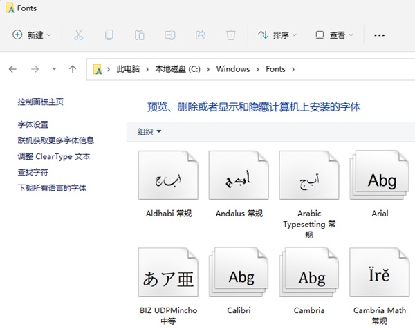Click 此电脑 in the address bar

pyautogui.click(x=128, y=69)
